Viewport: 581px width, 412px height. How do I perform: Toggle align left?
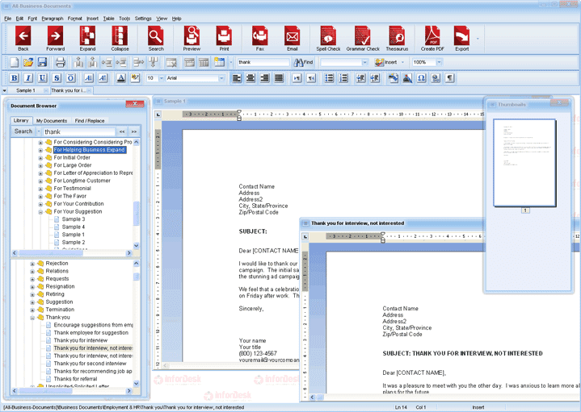(x=237, y=78)
